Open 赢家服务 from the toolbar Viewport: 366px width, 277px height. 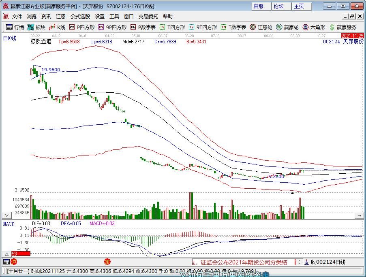343,27
